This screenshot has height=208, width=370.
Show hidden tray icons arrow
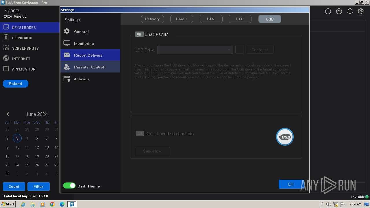point(322,204)
